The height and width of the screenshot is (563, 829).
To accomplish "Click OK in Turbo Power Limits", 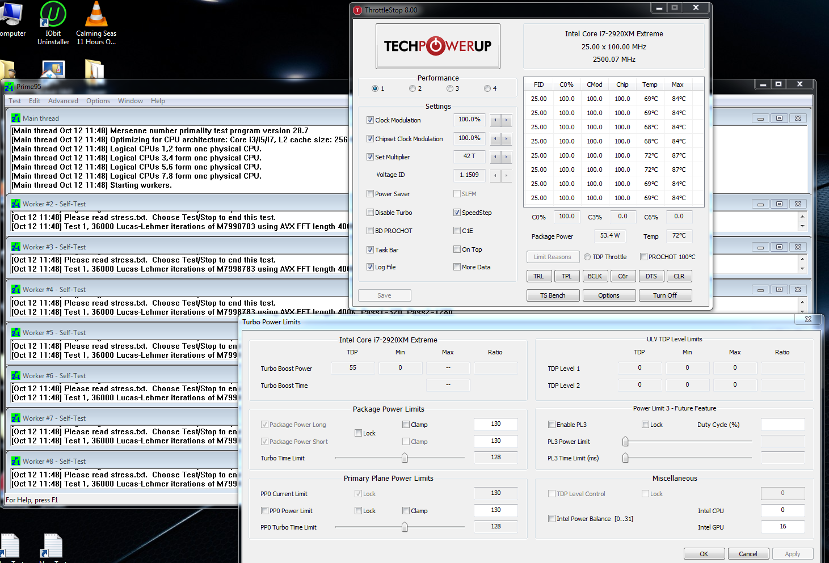I will point(704,554).
